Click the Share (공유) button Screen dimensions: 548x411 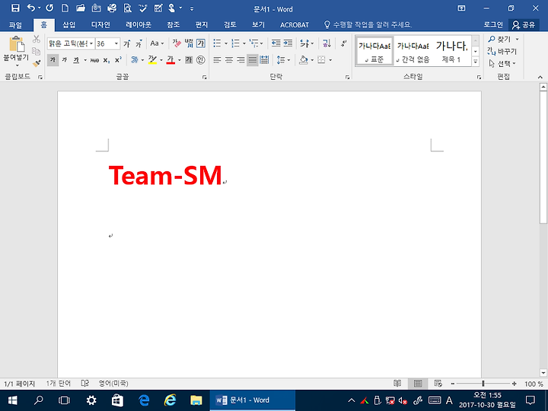[x=524, y=25]
